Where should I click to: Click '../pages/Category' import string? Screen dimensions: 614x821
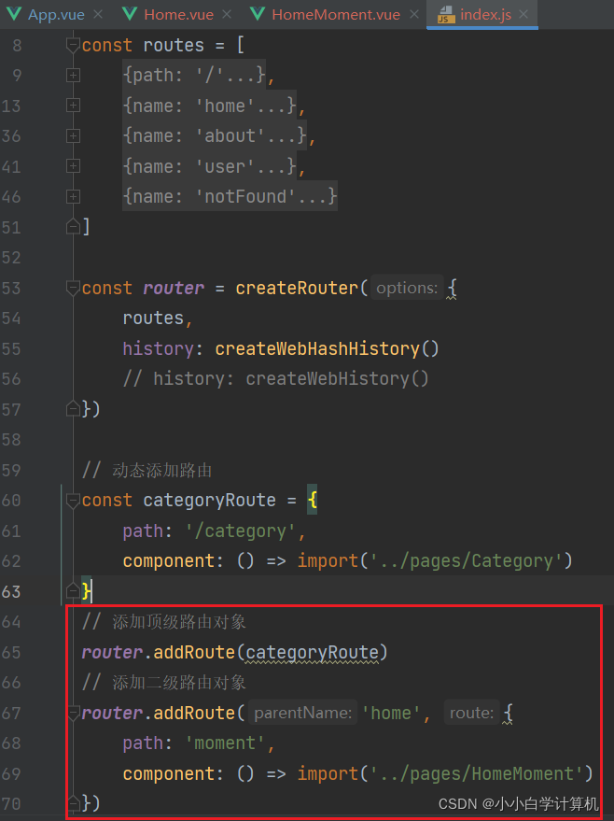(x=467, y=561)
